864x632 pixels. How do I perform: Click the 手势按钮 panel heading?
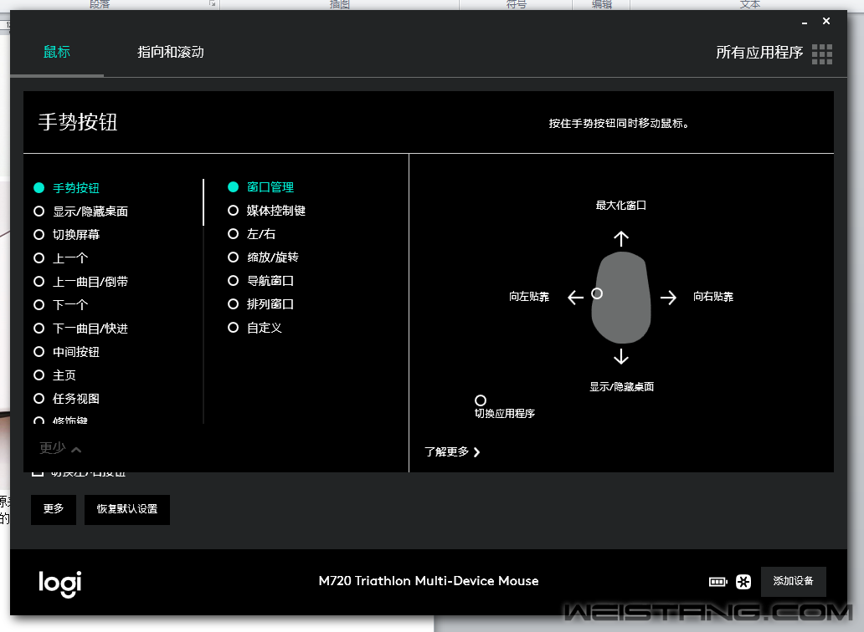tap(78, 122)
